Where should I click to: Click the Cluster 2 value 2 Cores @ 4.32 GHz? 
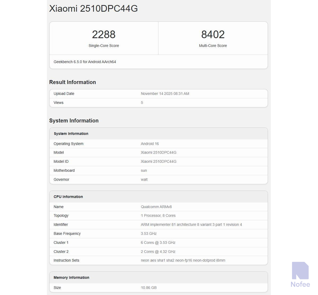click(x=158, y=252)
